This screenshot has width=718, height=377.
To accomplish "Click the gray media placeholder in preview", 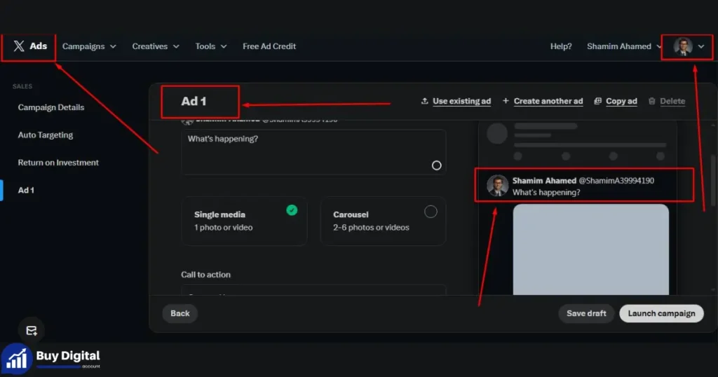I will [x=590, y=249].
